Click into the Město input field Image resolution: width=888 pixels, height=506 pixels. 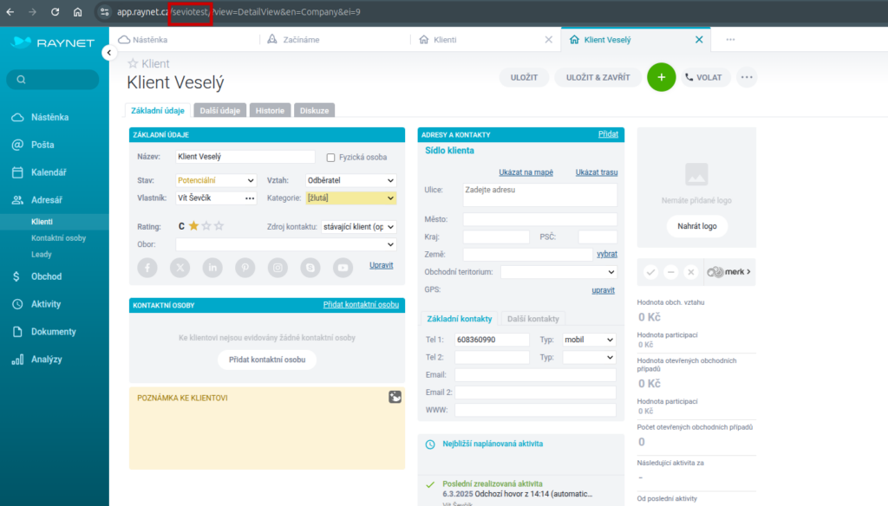(x=539, y=219)
